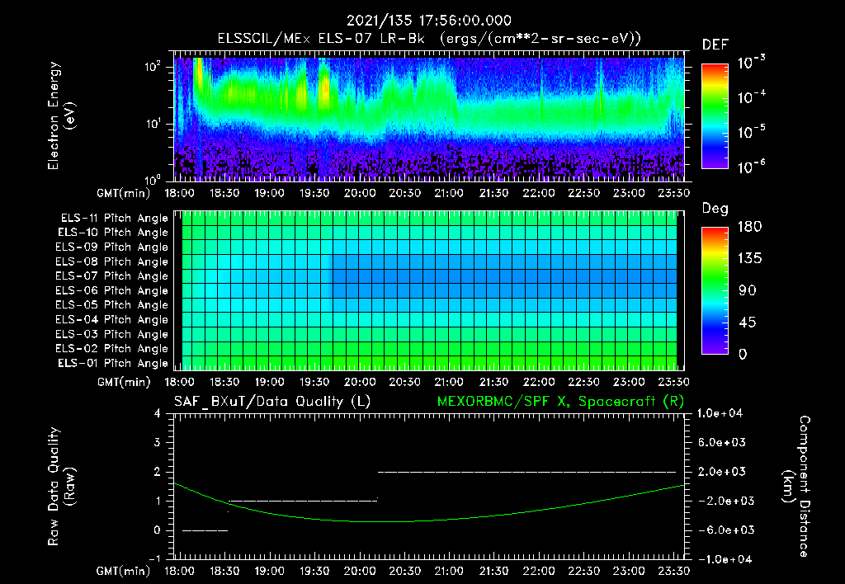
Task: Click the 10^-6 DEF color bar label
Action: coord(752,167)
